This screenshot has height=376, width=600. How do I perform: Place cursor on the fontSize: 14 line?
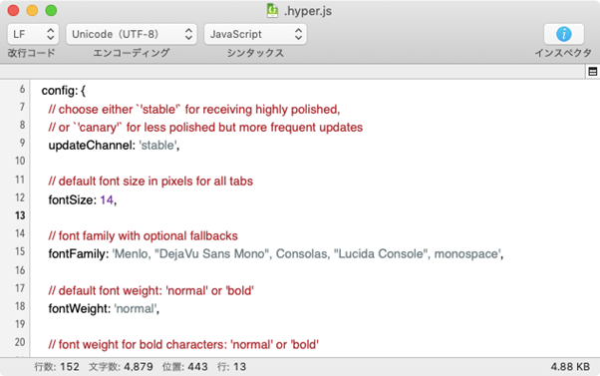[83, 199]
